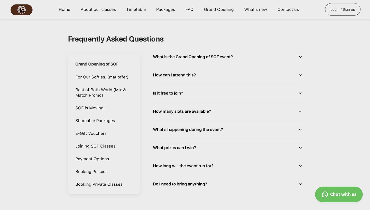The height and width of the screenshot is (210, 370).
Task: Click the WhatsApp icon in chat button
Action: coord(325,194)
